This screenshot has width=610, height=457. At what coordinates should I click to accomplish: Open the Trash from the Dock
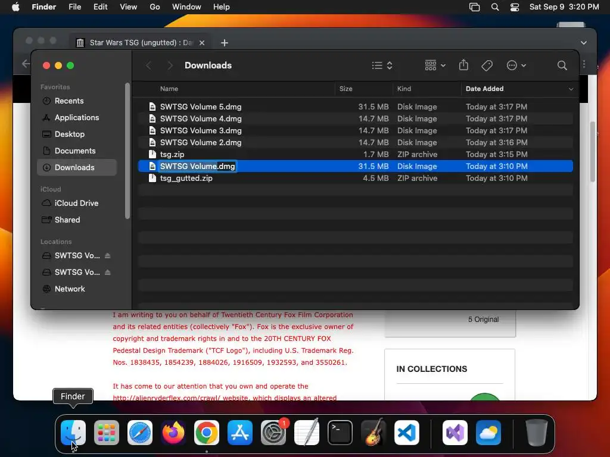point(537,433)
